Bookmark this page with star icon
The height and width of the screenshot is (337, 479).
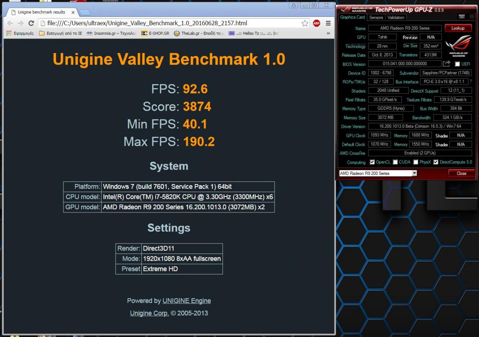(305, 23)
